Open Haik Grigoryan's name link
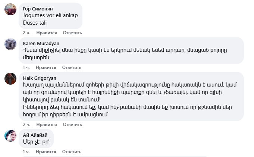The image size is (254, 157). 40,78
